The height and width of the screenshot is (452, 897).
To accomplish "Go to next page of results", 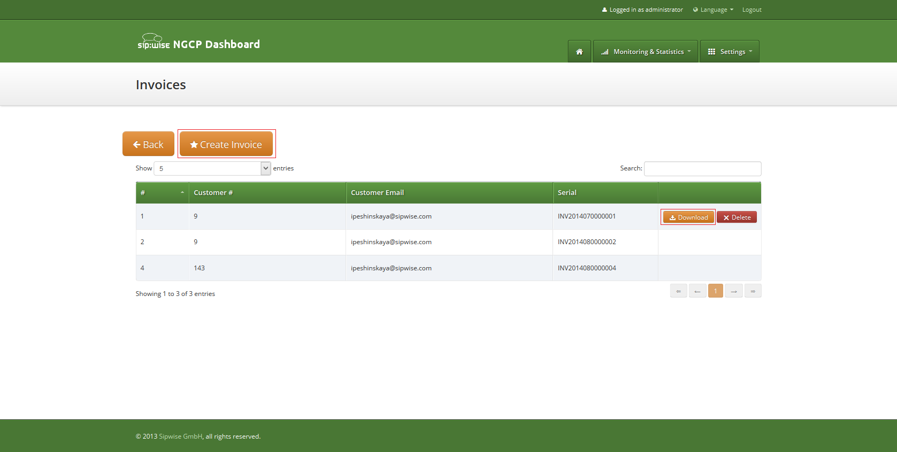I will point(734,291).
